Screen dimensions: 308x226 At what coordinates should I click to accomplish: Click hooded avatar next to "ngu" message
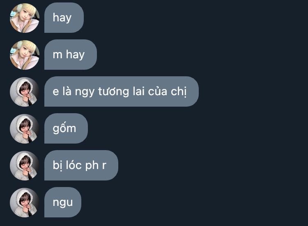[25, 203]
